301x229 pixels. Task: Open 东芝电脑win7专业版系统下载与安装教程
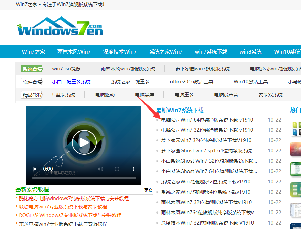pyautogui.click(x=63, y=224)
